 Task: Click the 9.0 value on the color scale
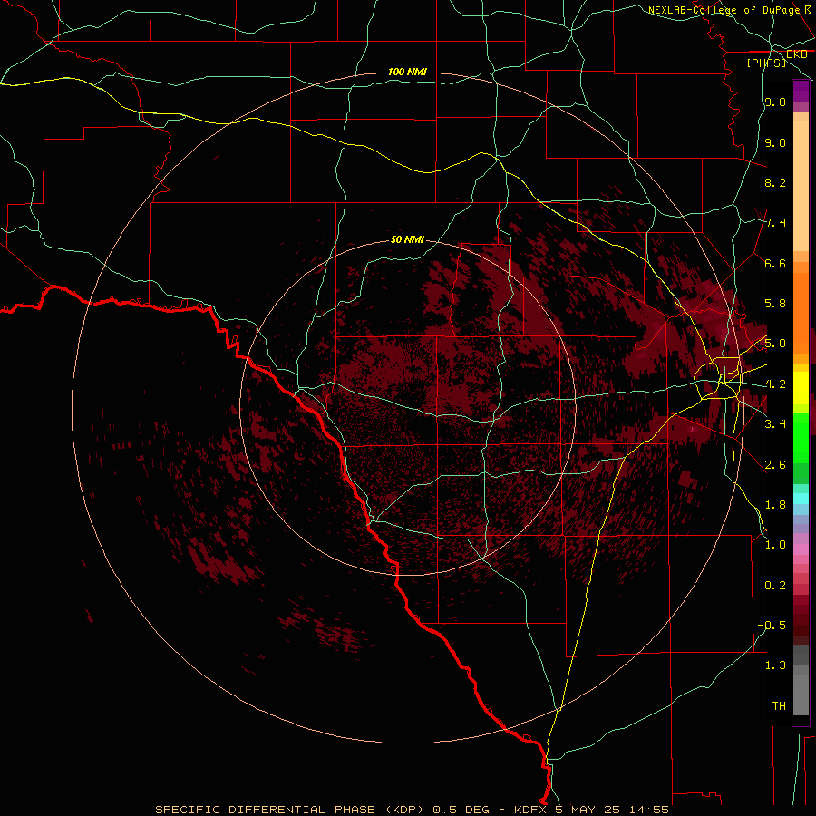click(775, 142)
